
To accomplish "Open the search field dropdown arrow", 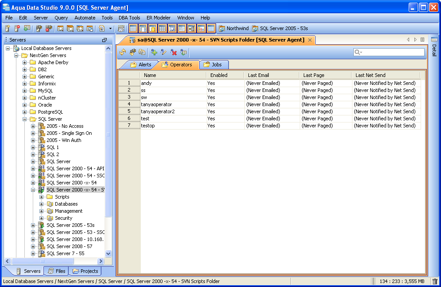I will [x=361, y=52].
